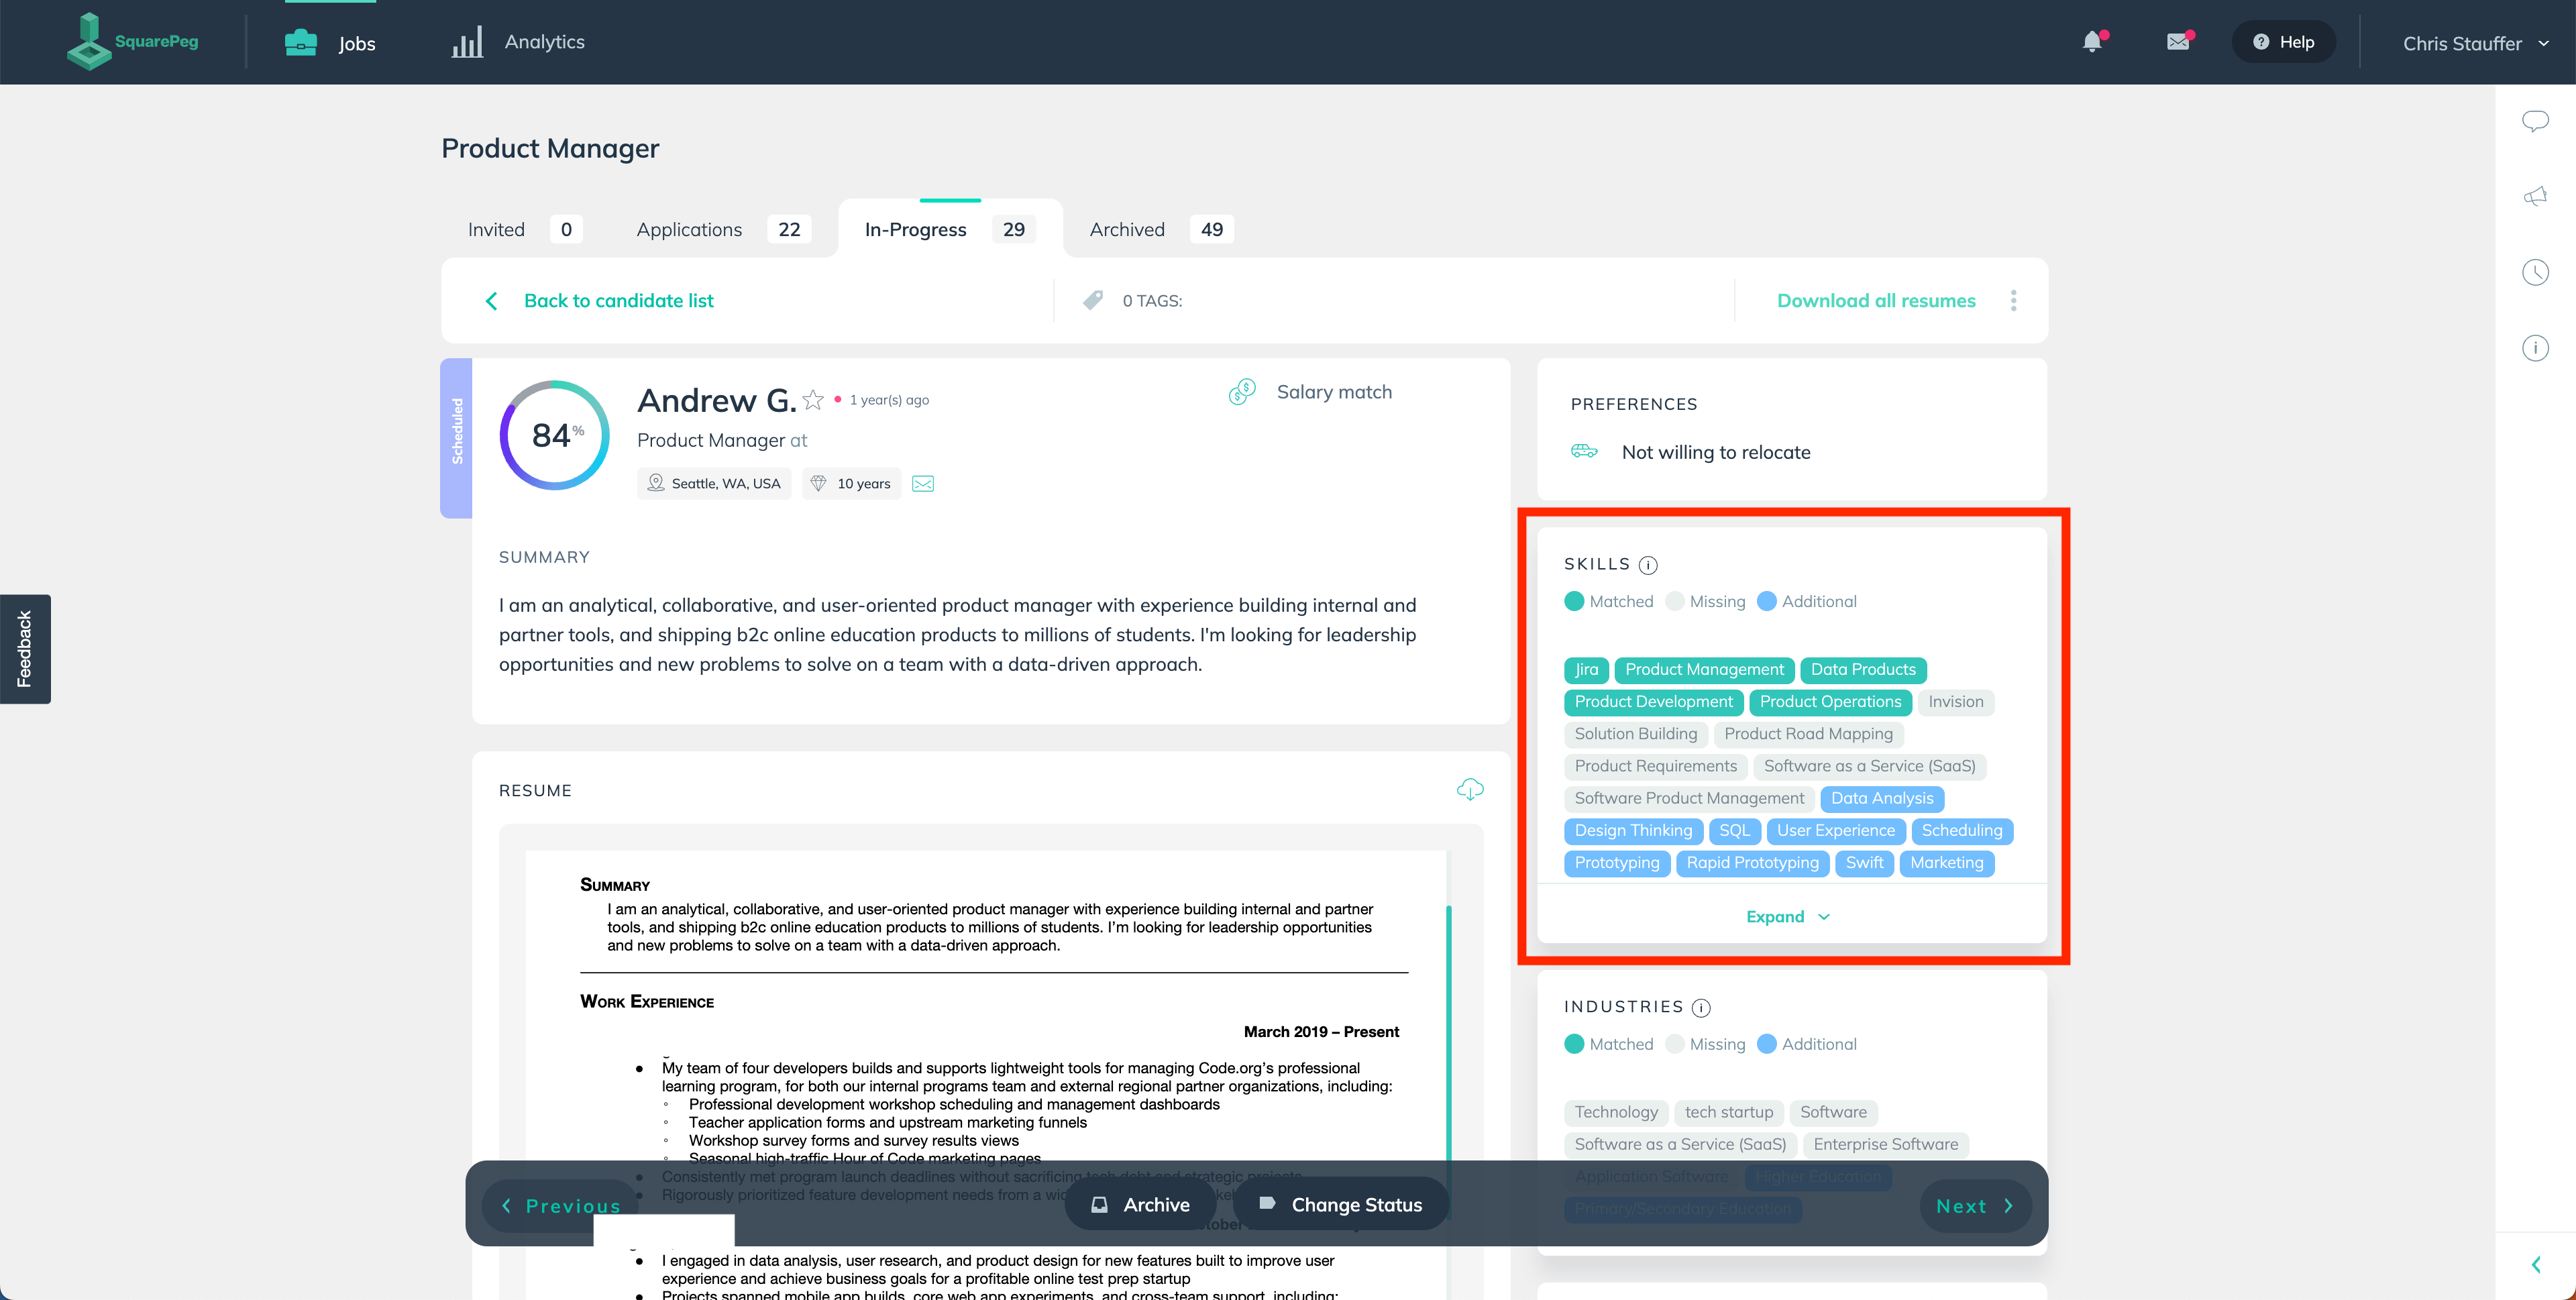Open the Feedback side tab
Image resolution: width=2576 pixels, height=1300 pixels.
click(x=25, y=649)
